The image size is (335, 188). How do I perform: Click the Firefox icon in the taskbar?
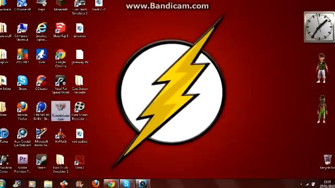tap(95, 183)
